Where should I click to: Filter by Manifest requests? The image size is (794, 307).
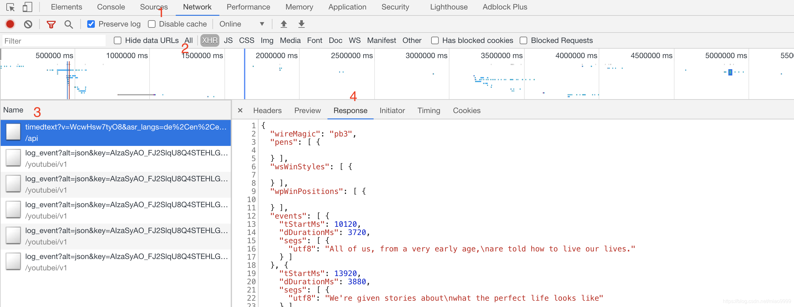(x=382, y=40)
